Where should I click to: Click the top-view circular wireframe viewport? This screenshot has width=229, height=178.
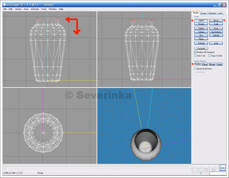pos(50,126)
